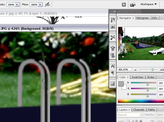
Task: Open the Character panel A icon
Action: coord(113,66)
